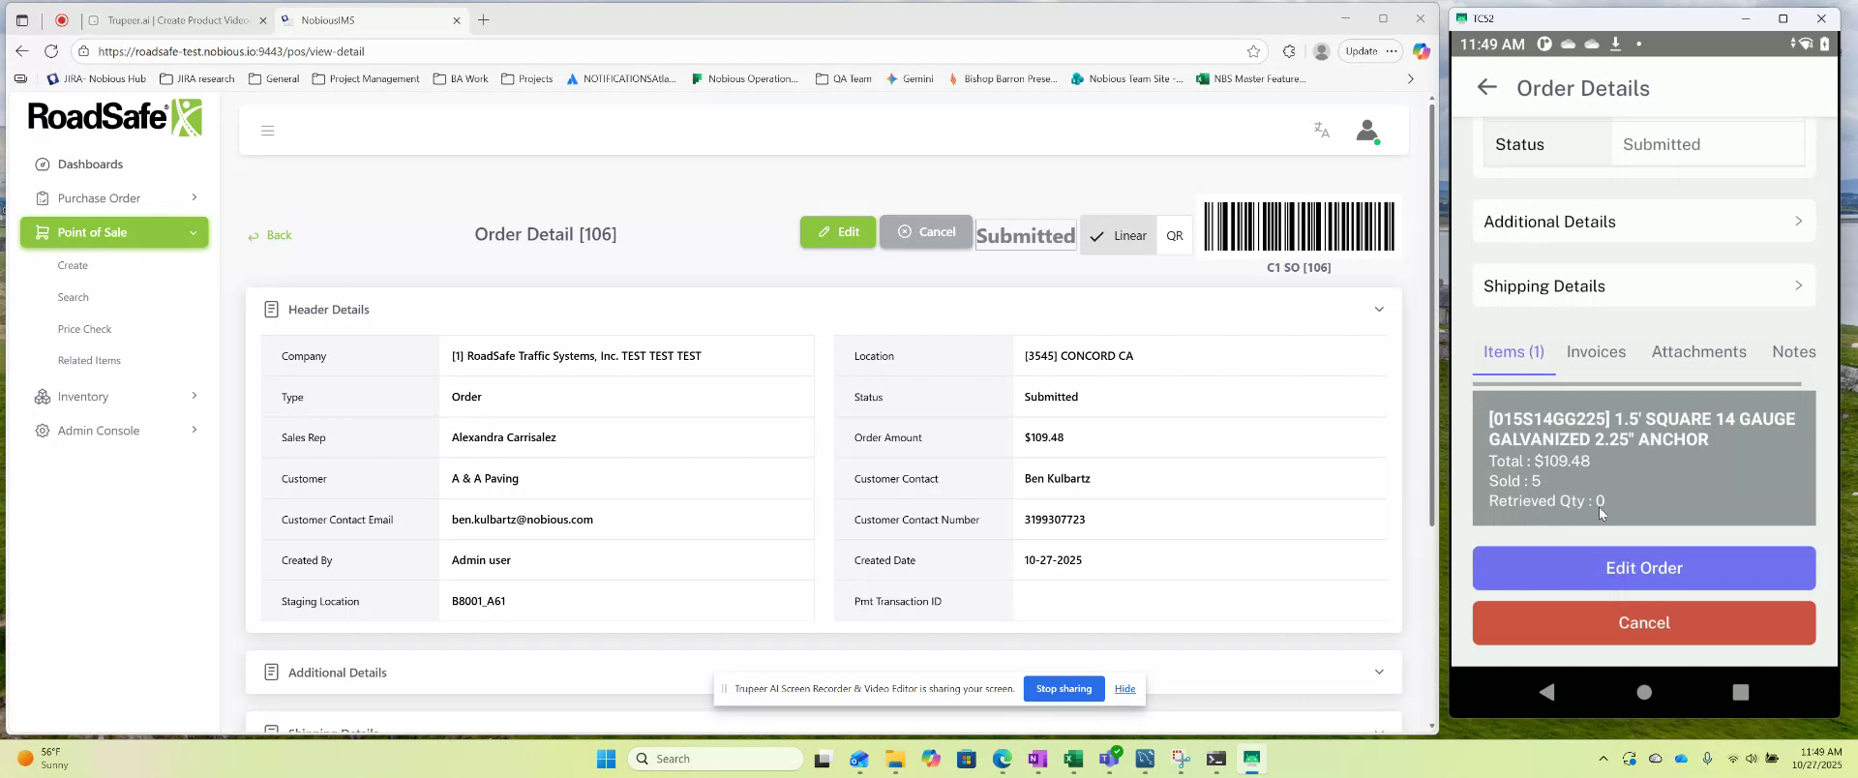Show more bookmarks with the chevron

coord(1410,78)
